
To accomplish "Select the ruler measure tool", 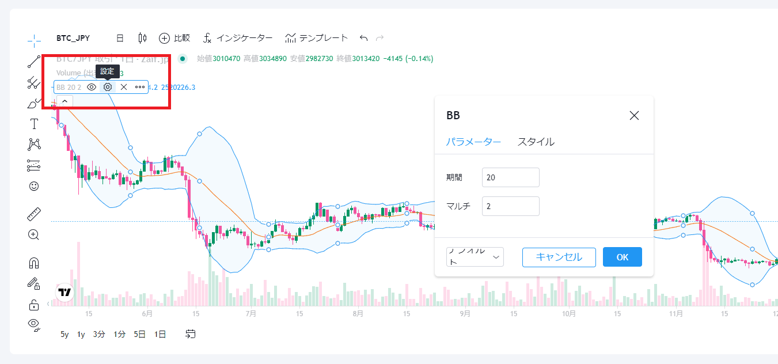I will [34, 215].
